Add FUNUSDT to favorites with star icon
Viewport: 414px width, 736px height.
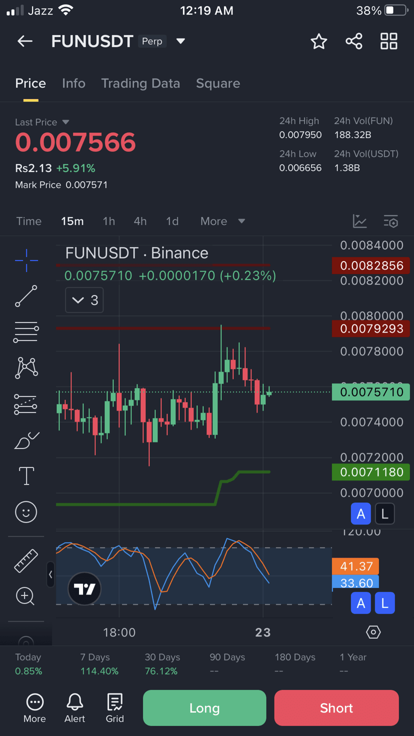point(318,41)
